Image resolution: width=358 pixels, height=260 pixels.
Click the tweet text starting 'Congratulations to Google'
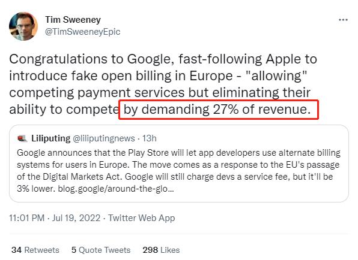(163, 84)
